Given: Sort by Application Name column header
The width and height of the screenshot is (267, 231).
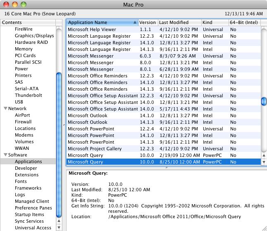Looking at the screenshot, I should (102, 22).
